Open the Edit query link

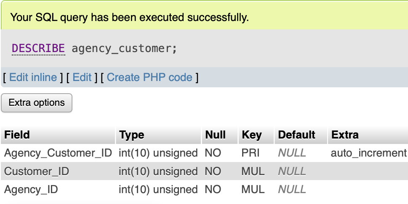pos(82,78)
